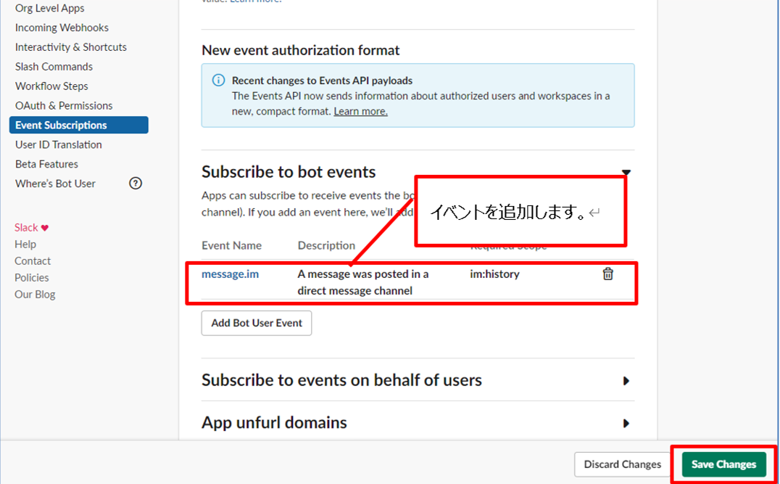Expand the App unfurl domains section
Screen dimensions: 780x484
626,423
